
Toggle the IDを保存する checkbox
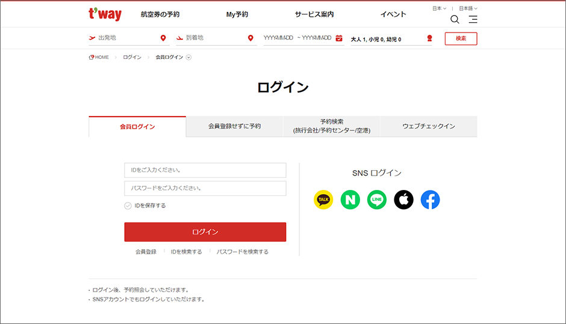(128, 206)
